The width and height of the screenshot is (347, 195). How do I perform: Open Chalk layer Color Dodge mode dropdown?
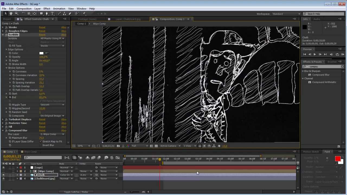point(66,175)
